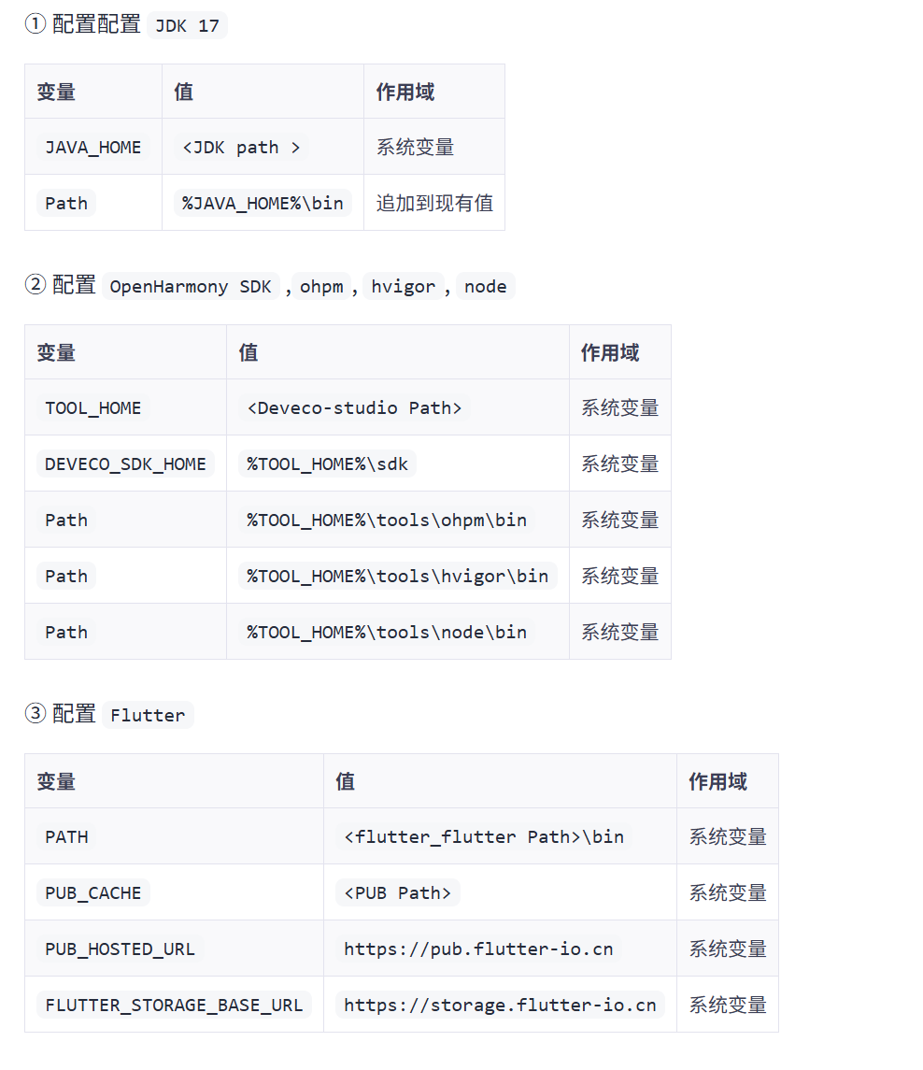923x1070 pixels.
Task: Select "%TOOL_HOME%\tools\node\bin" value
Action: 387,632
